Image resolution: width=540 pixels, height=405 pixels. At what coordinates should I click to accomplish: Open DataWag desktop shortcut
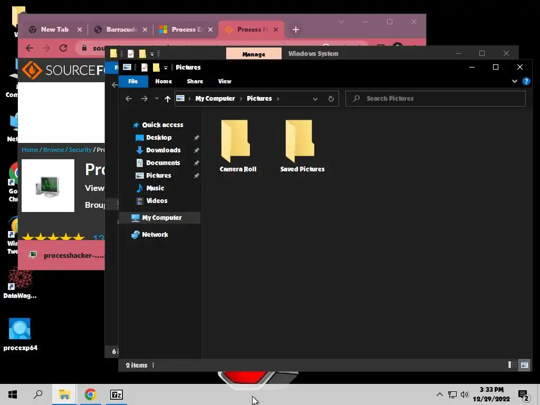coord(20,283)
